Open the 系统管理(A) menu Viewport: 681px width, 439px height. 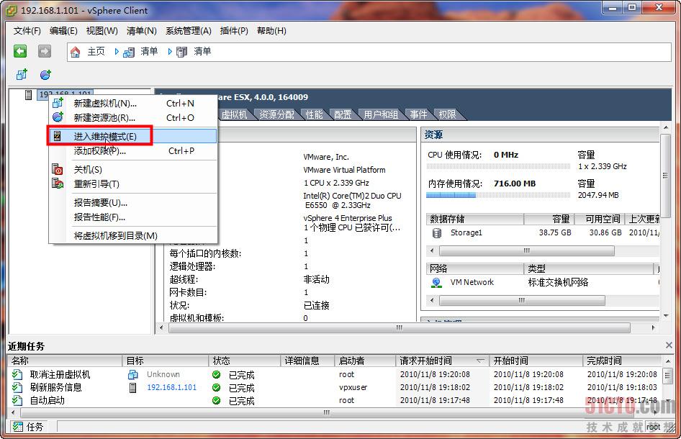tap(189, 31)
